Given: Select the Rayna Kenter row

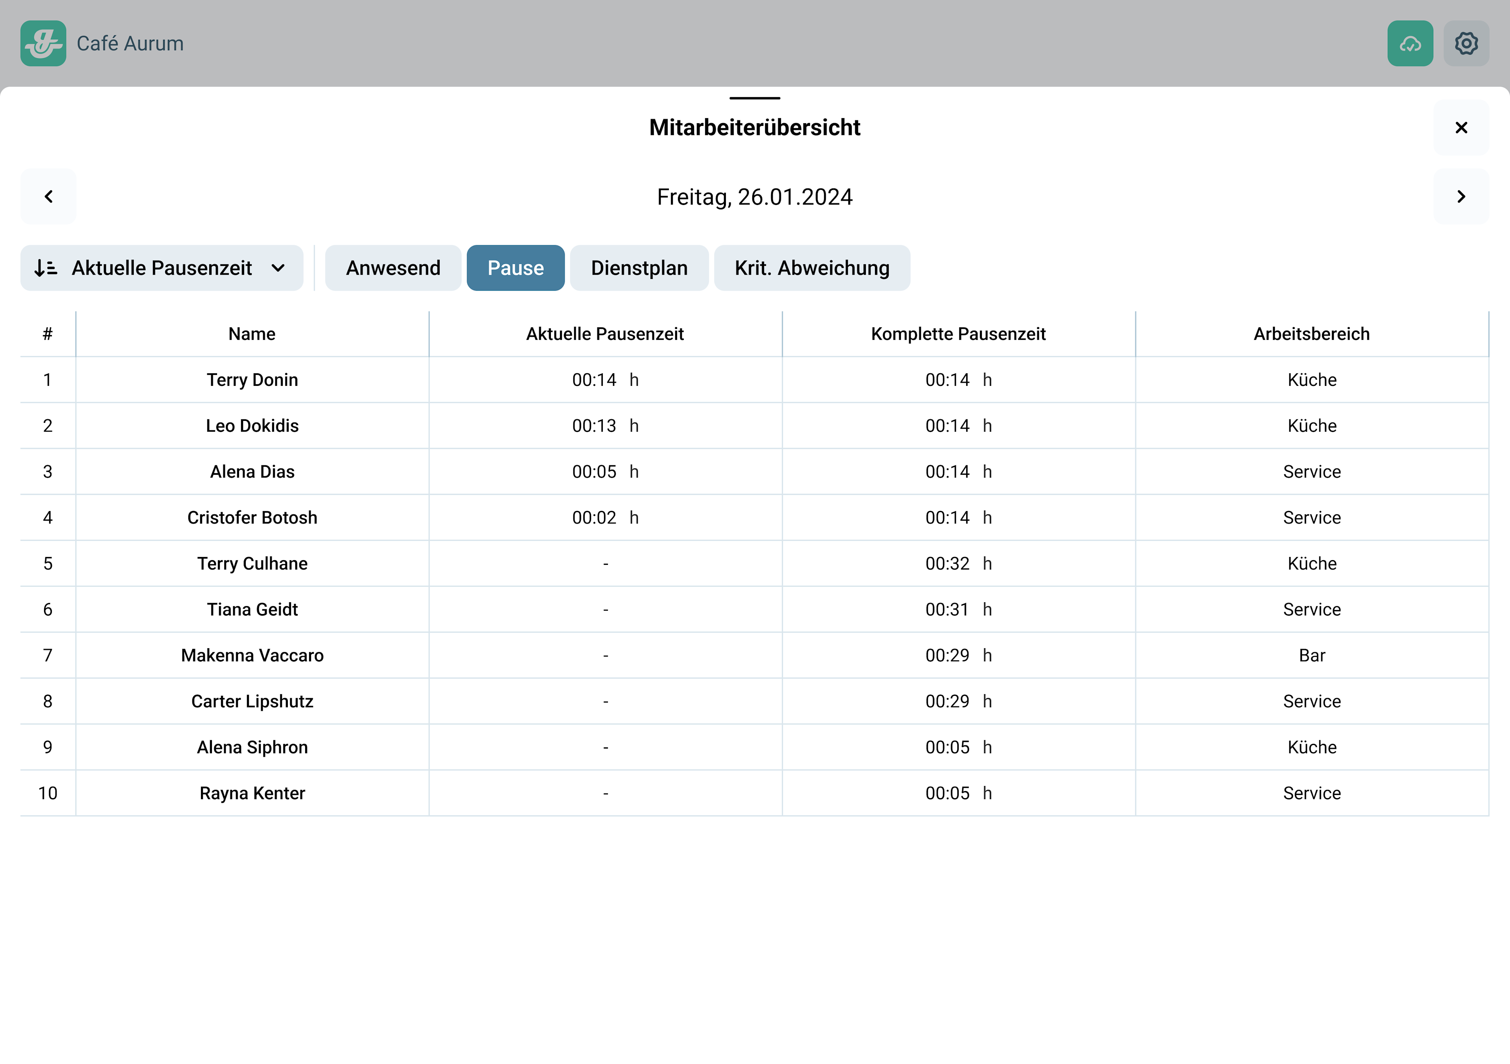Looking at the screenshot, I should pos(252,793).
